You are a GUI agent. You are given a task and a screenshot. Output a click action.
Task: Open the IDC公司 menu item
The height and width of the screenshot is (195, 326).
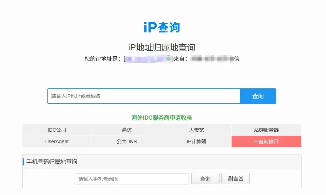[57, 130]
